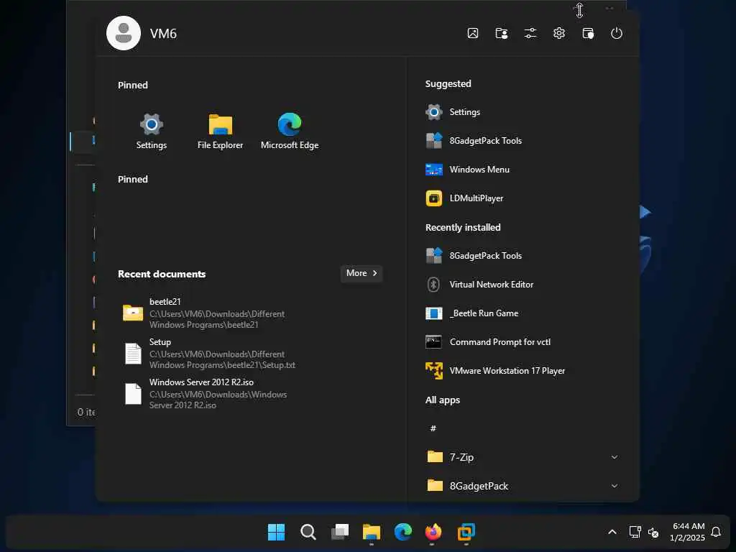This screenshot has width=736, height=552.
Task: Open VMware icon on taskbar
Action: pos(466,532)
